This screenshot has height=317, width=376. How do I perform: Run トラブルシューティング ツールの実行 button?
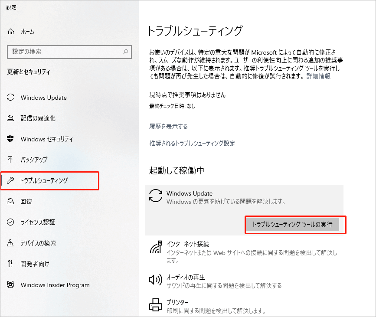click(293, 225)
